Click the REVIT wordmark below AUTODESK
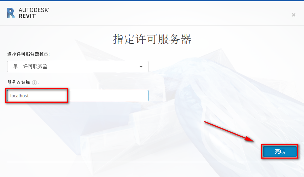Image resolution: width=304 pixels, height=177 pixels. pyautogui.click(x=27, y=16)
